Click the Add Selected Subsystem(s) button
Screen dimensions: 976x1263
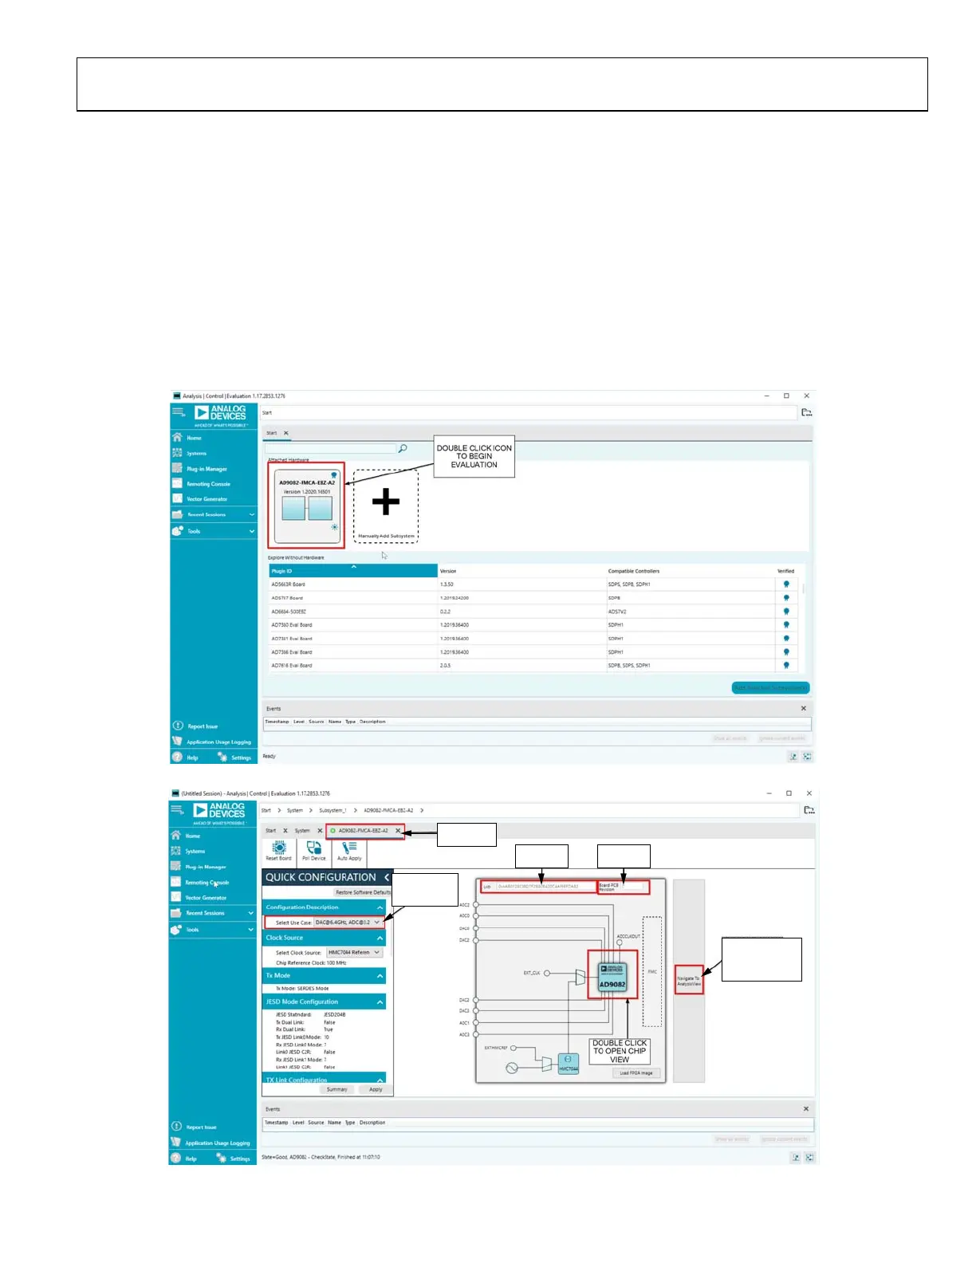pos(770,687)
